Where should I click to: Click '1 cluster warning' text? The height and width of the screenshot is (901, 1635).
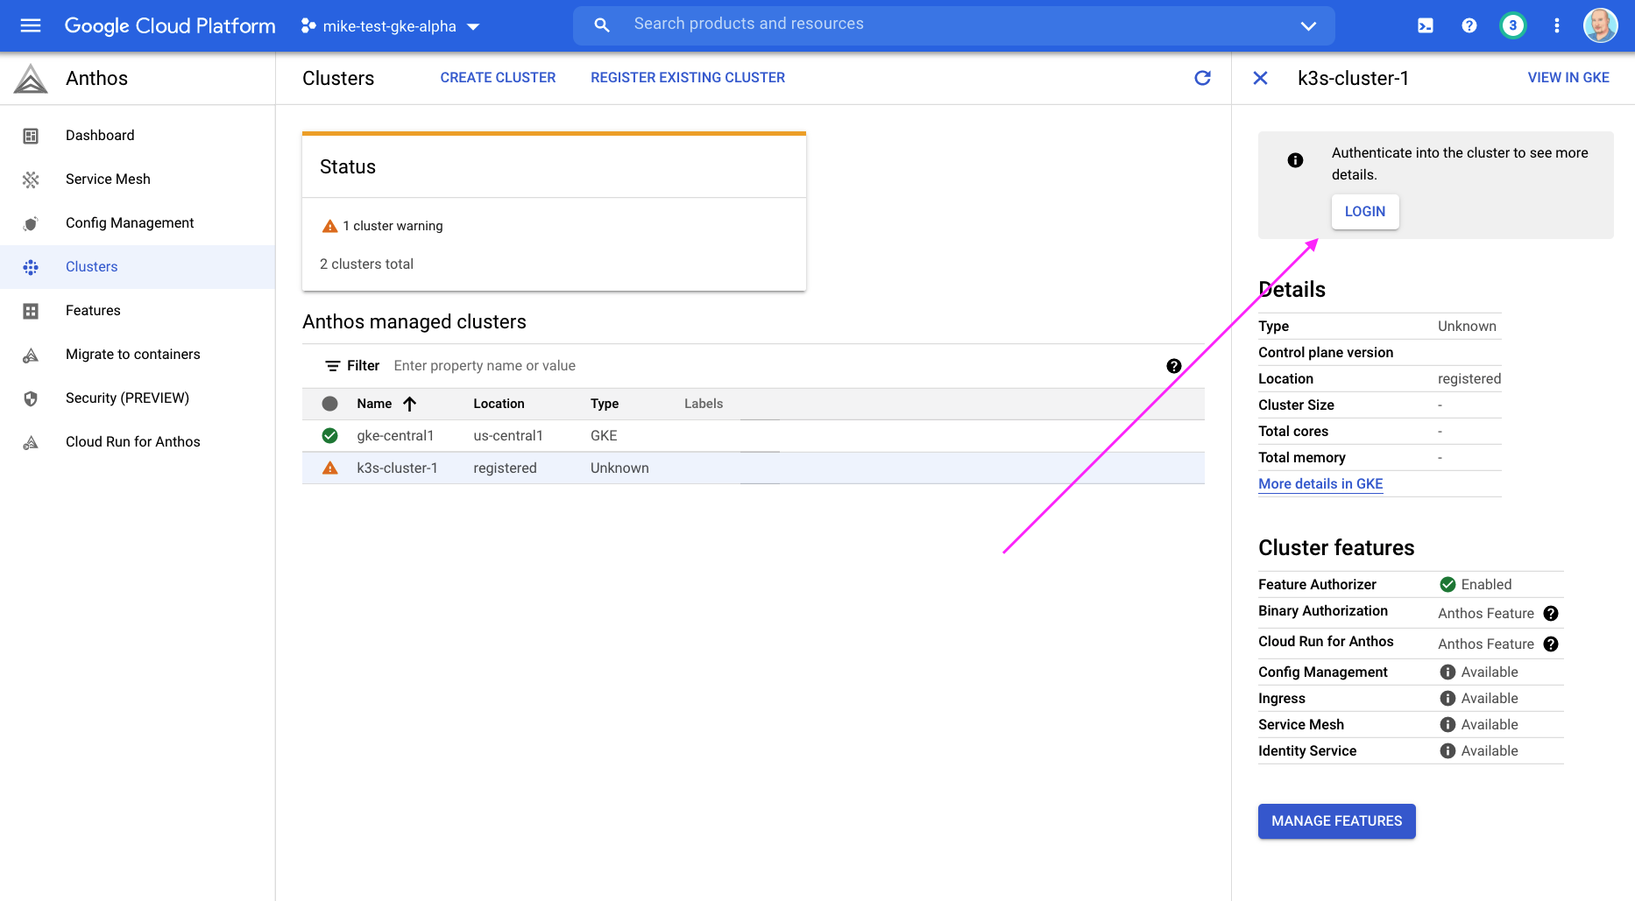[393, 226]
